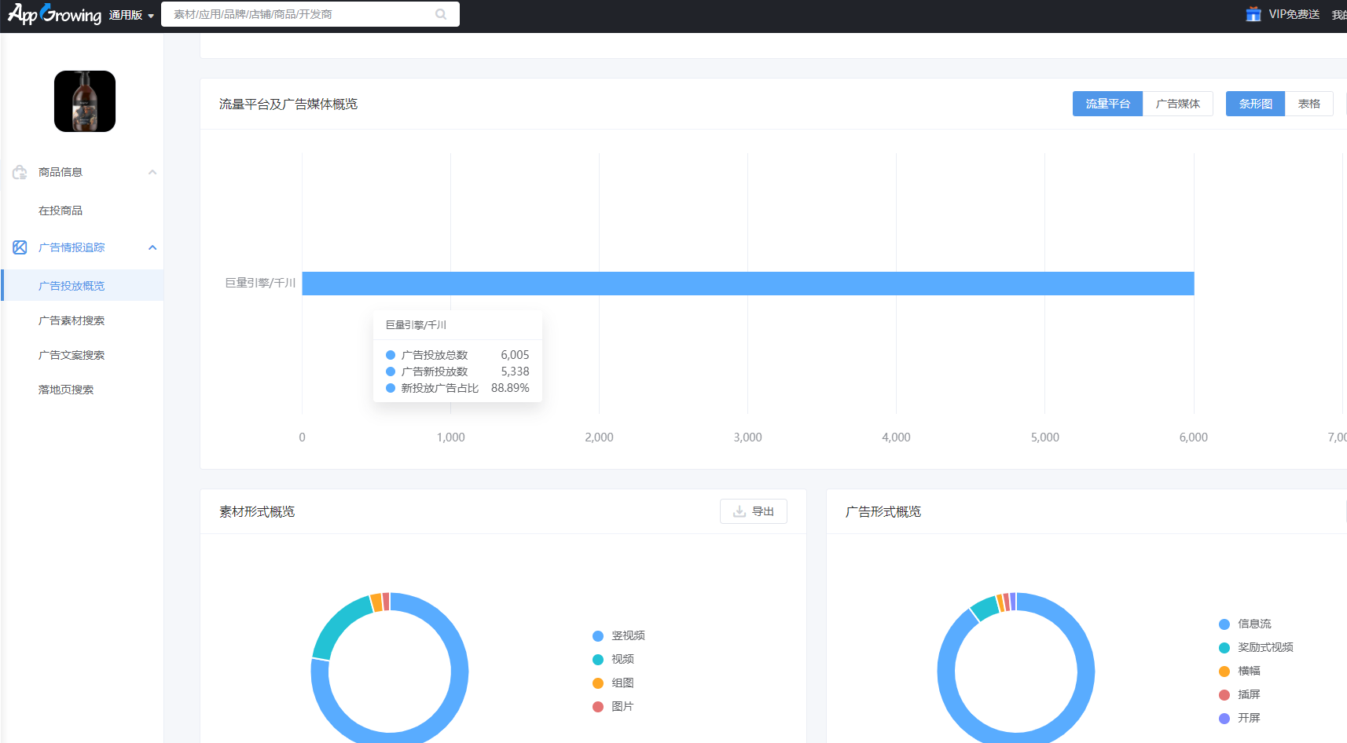Click the 导出 export button

click(753, 511)
